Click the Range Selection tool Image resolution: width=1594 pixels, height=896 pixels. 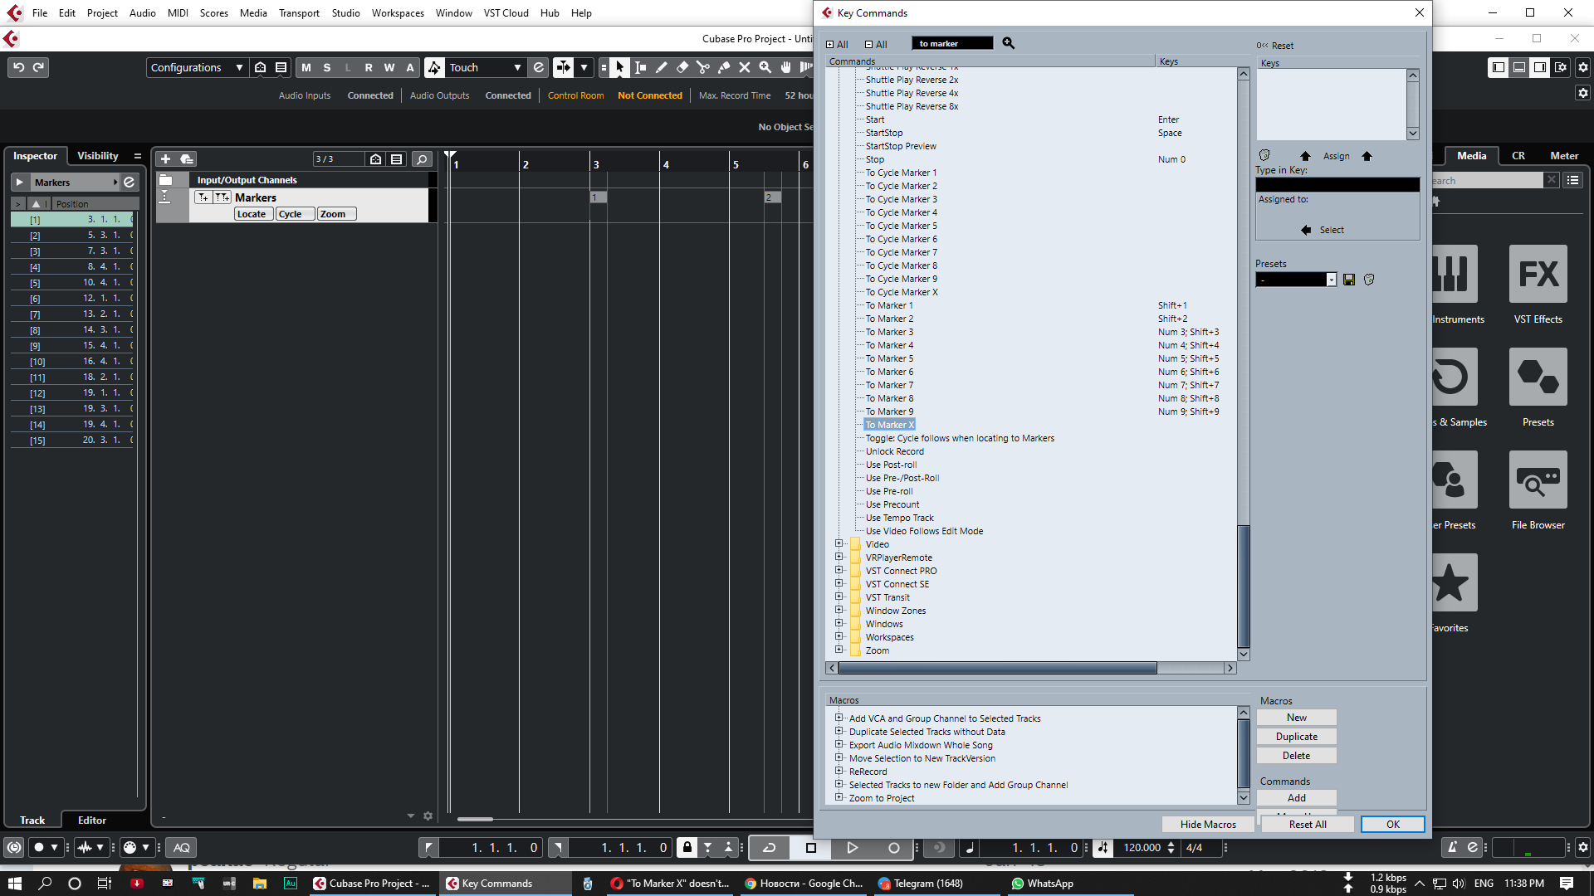coord(640,68)
